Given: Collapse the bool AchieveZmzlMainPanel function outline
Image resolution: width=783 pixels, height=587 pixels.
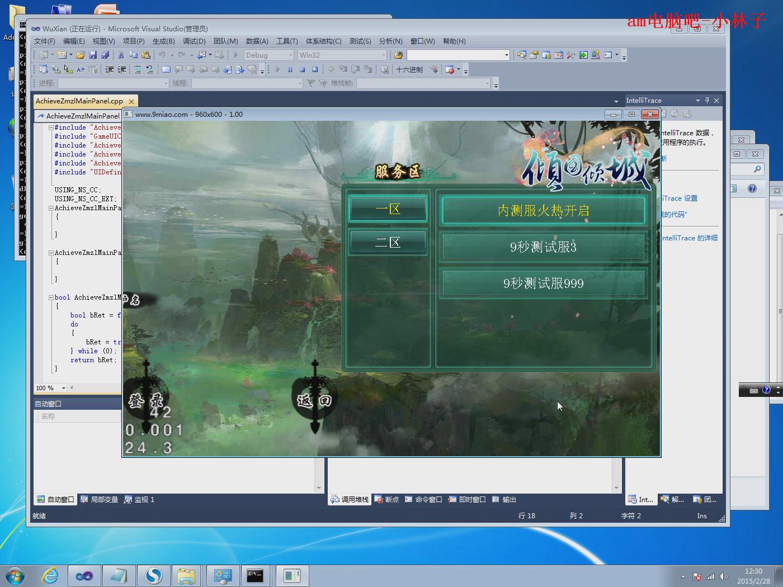Looking at the screenshot, I should 51,297.
